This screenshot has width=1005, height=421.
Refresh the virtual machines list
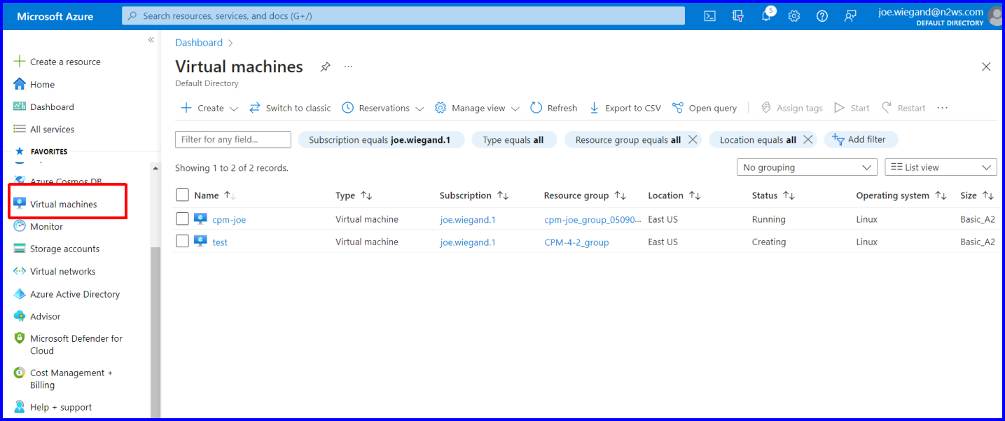click(x=553, y=108)
